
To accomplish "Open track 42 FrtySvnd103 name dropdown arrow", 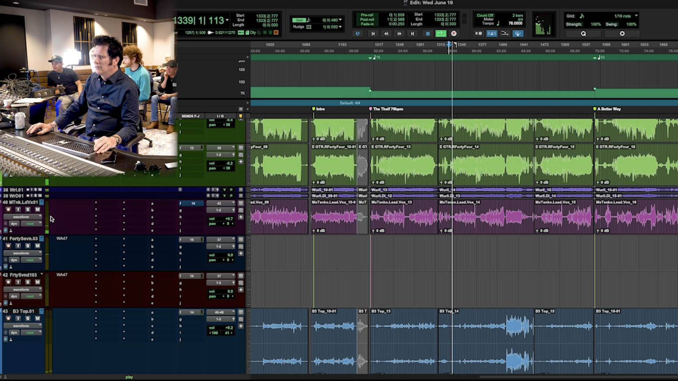I will click(41, 275).
